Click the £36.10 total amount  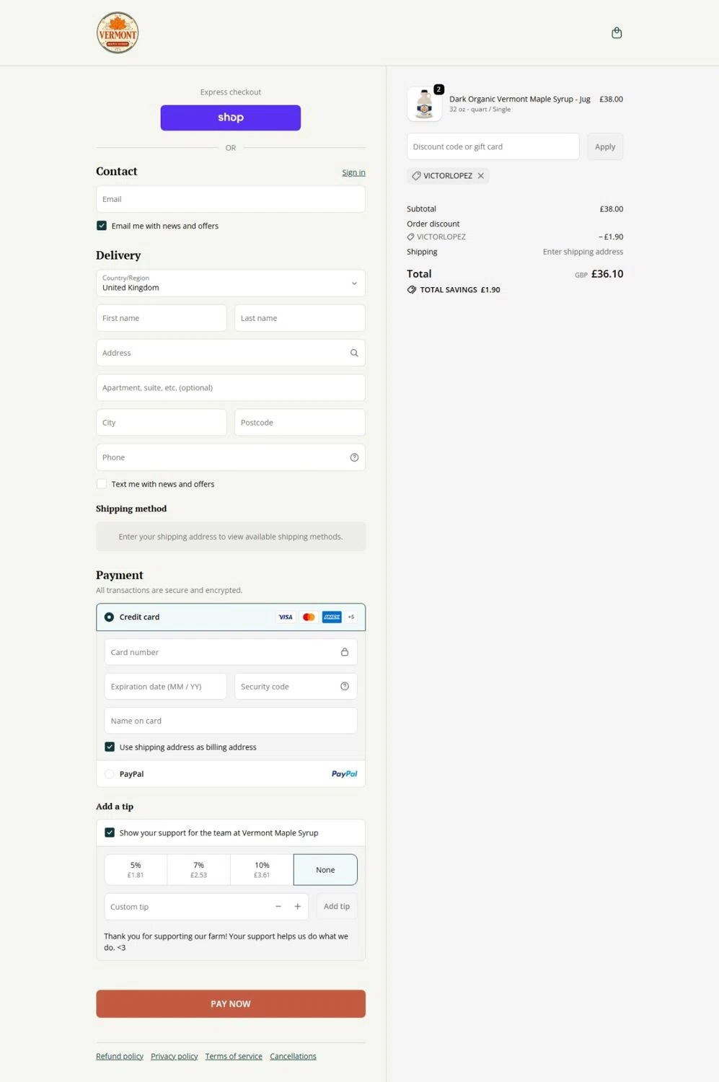(x=607, y=274)
